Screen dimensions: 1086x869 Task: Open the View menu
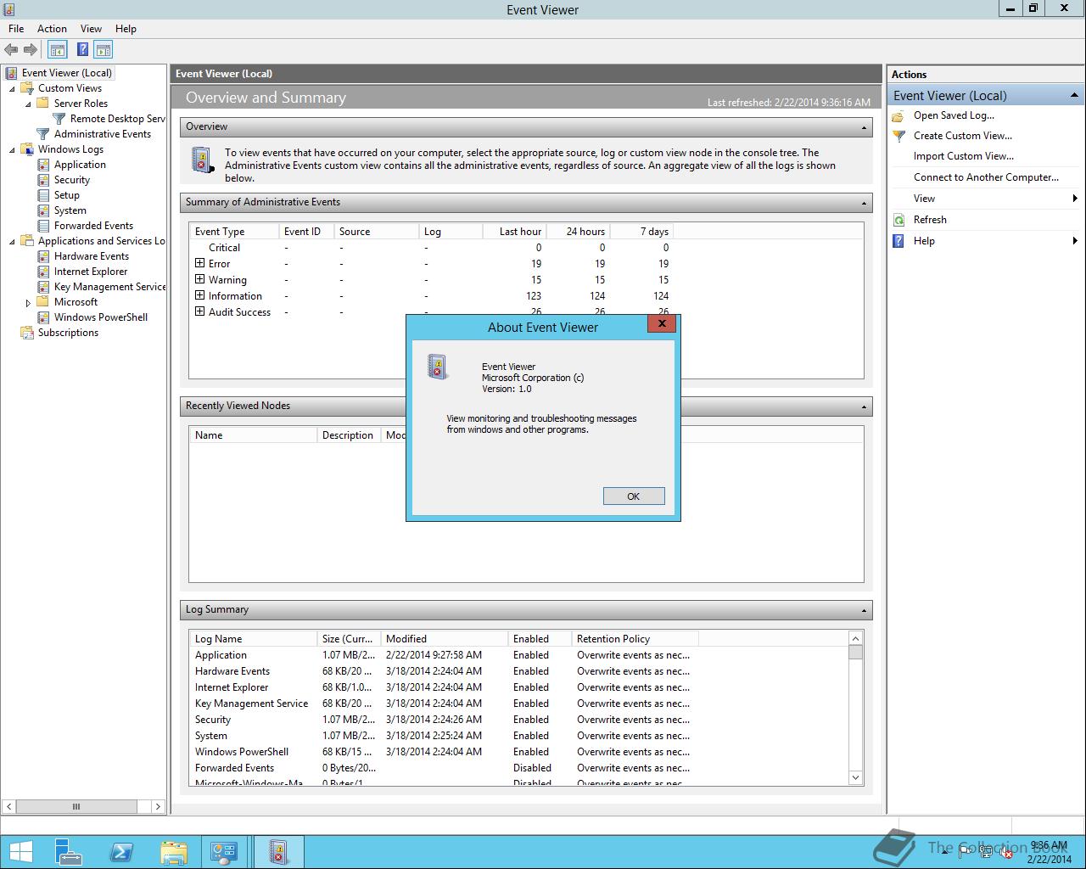(x=91, y=28)
